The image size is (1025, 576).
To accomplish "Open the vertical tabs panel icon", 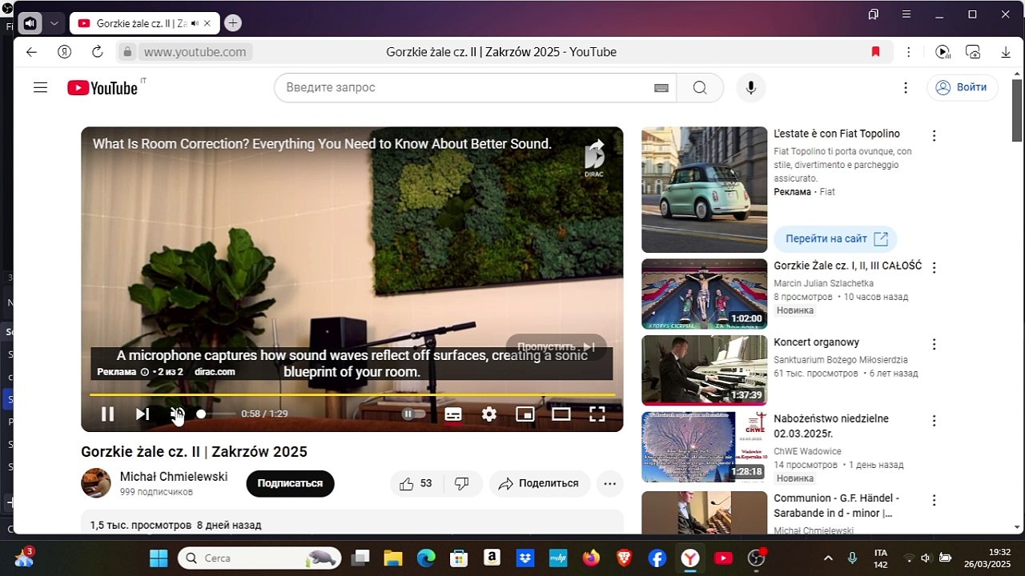I will point(874,14).
